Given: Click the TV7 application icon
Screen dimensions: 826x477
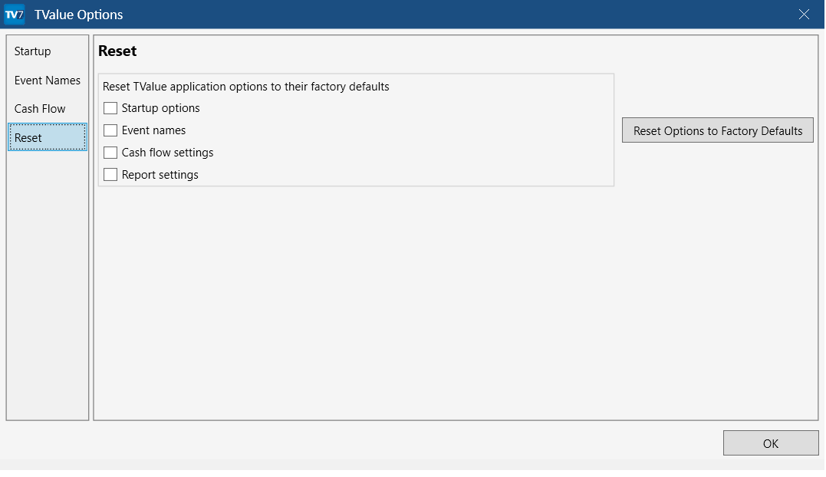Looking at the screenshot, I should coord(15,15).
